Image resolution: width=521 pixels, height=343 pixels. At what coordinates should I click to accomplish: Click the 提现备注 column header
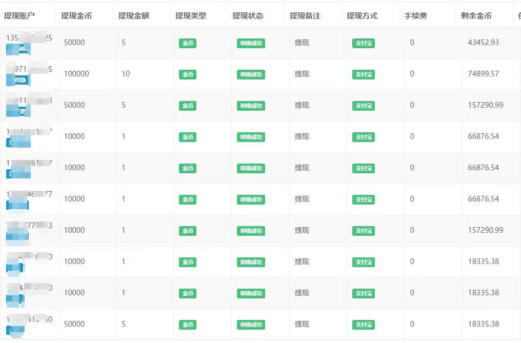(x=305, y=15)
